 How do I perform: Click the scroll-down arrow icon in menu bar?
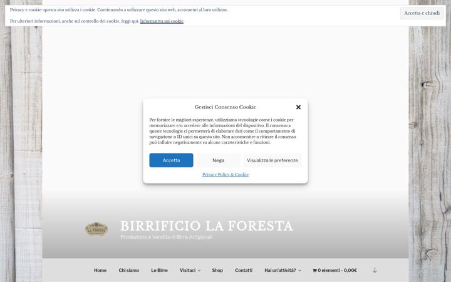click(375, 270)
